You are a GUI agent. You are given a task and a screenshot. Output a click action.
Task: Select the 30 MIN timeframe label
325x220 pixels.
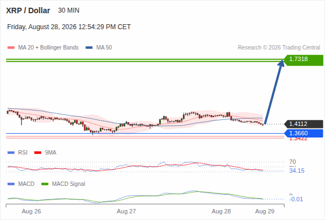click(x=69, y=10)
